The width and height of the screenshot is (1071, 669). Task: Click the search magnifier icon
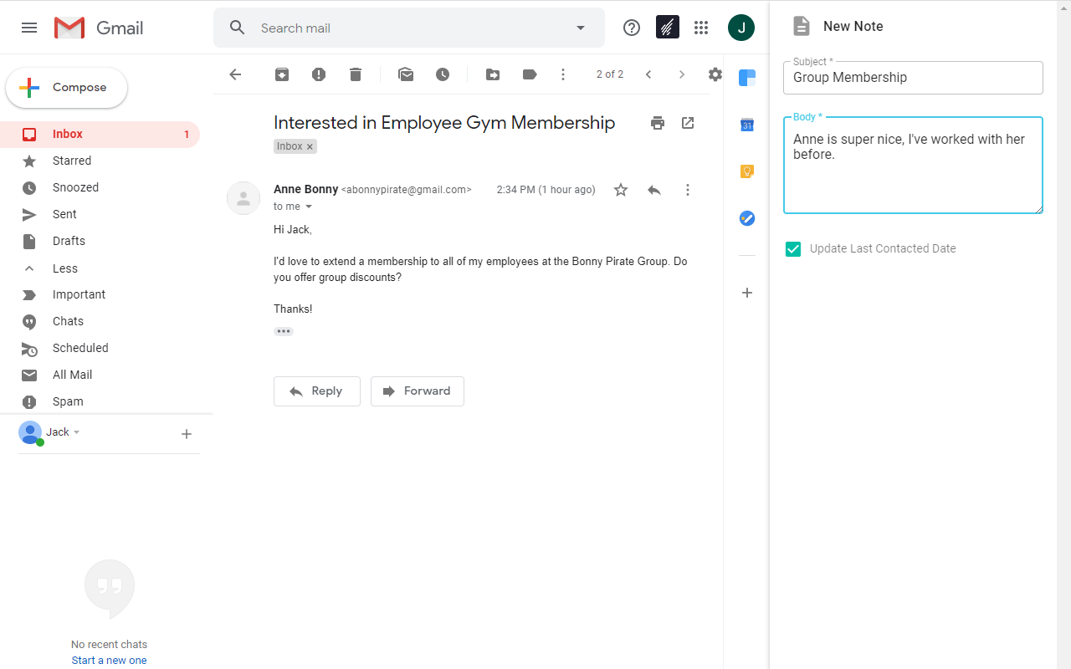pos(238,28)
